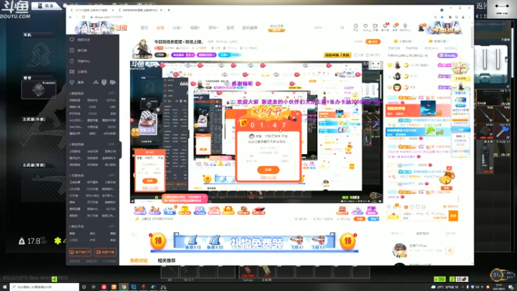Open 我的关注 heart in left sidebar
Screen dimensions: 517x291
72,39
